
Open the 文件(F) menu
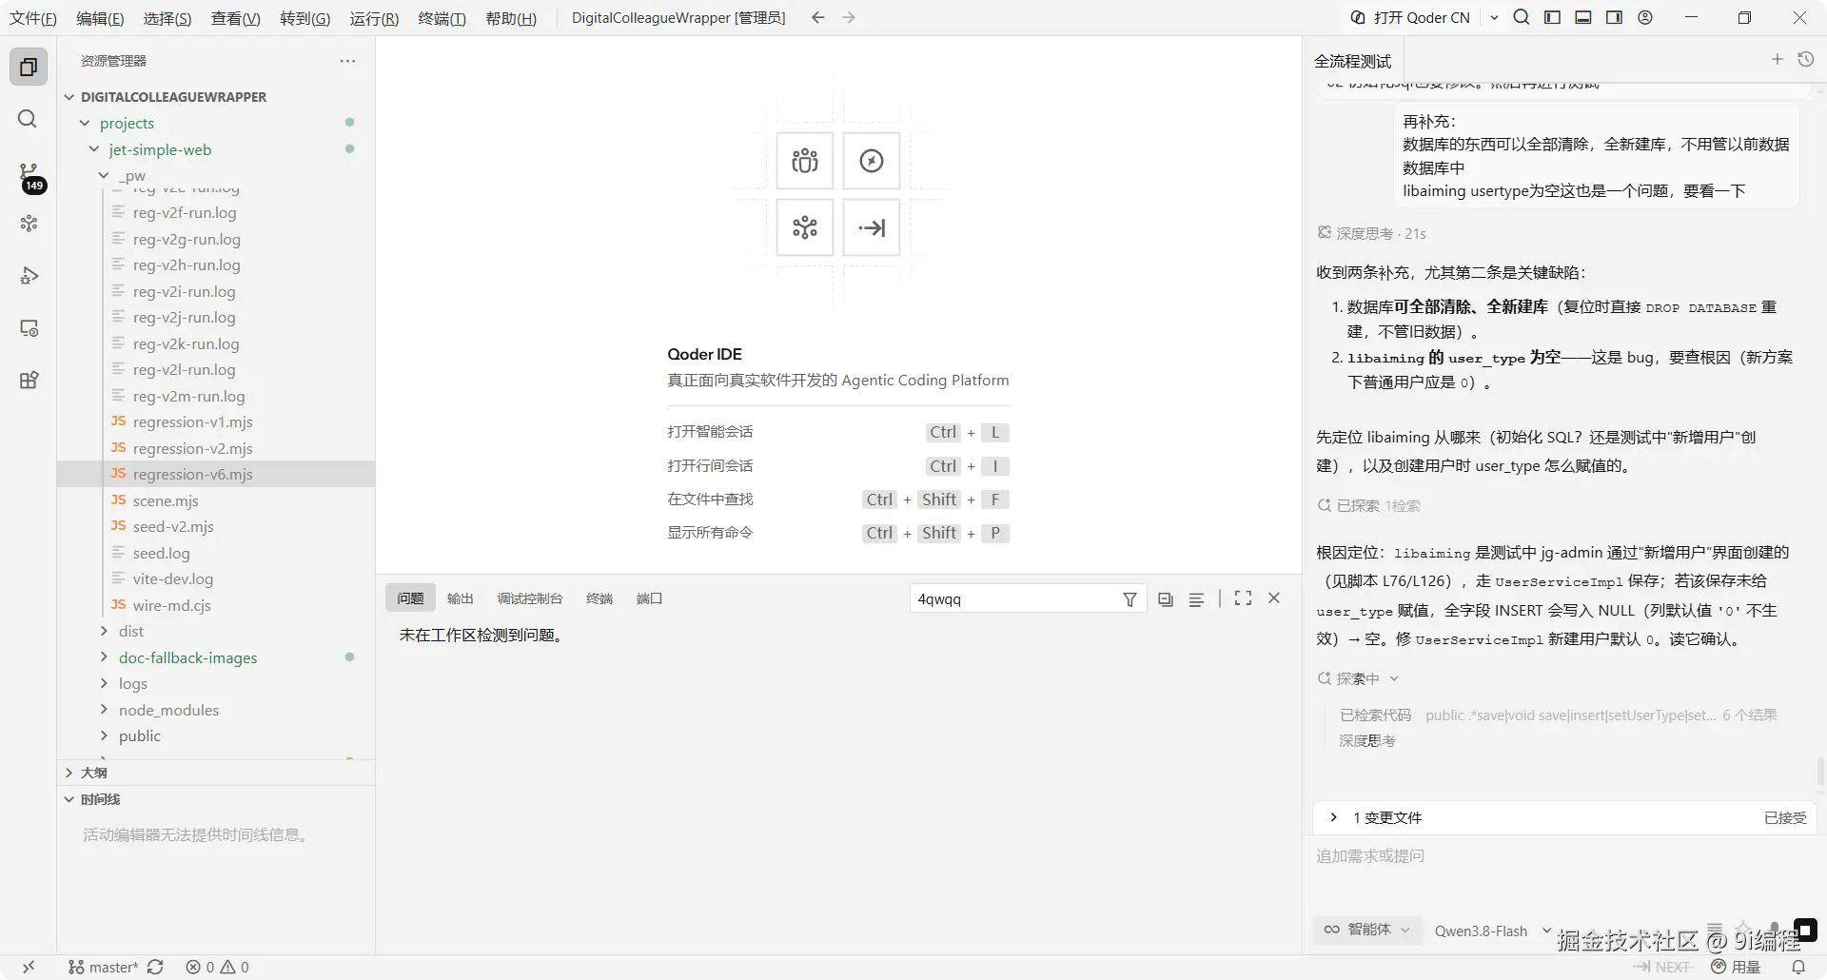(33, 18)
